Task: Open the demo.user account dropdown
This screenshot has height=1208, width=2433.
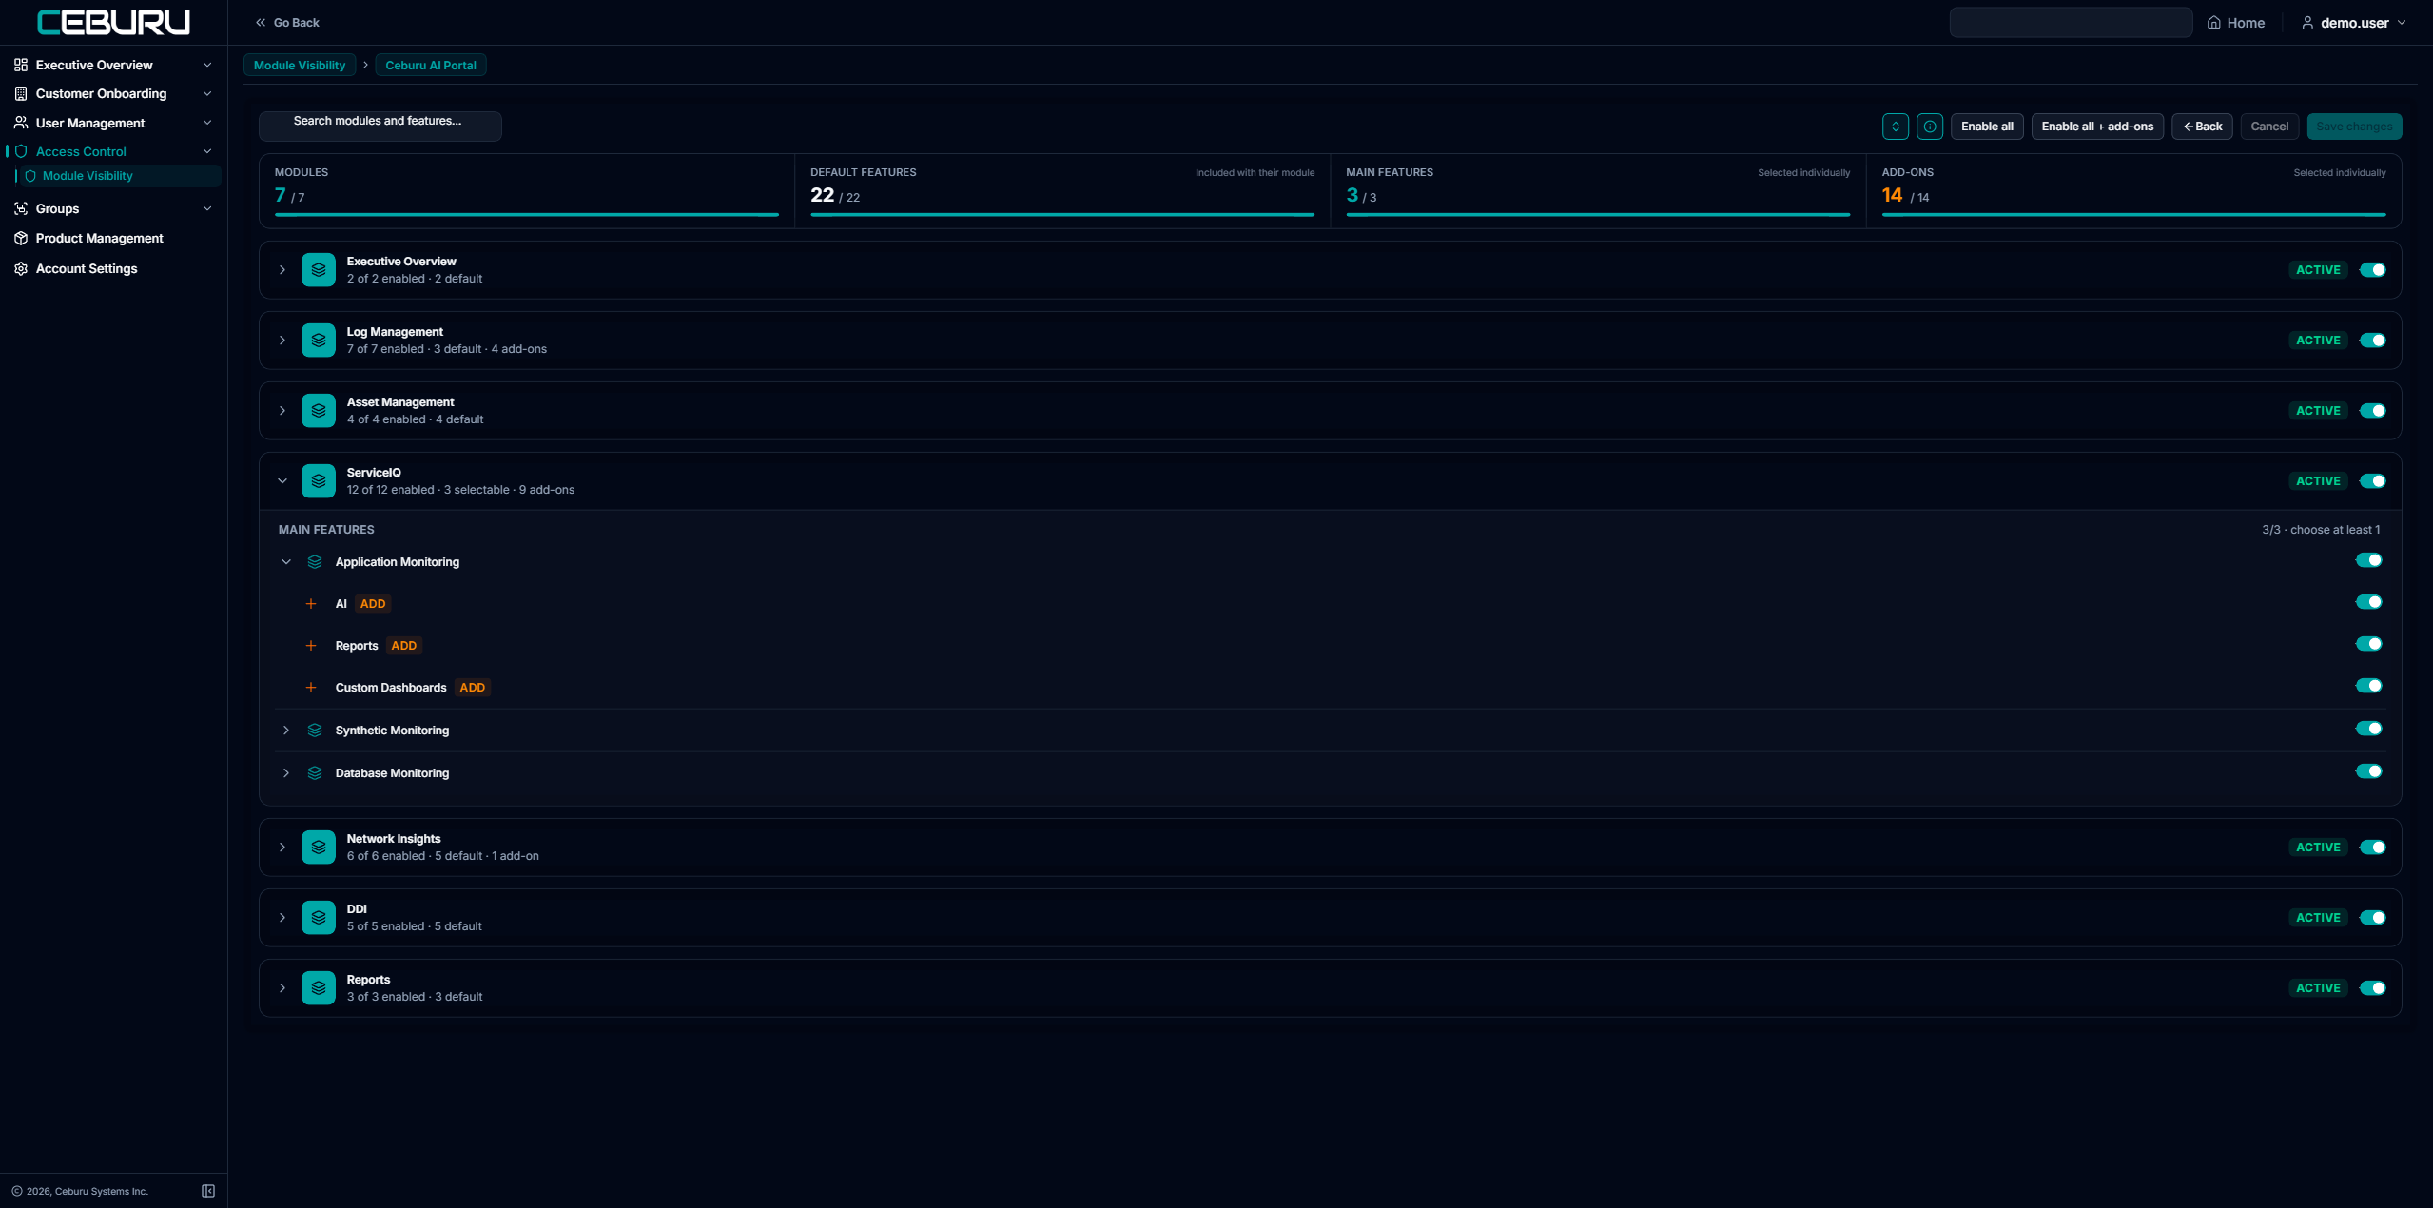Action: pos(2353,23)
